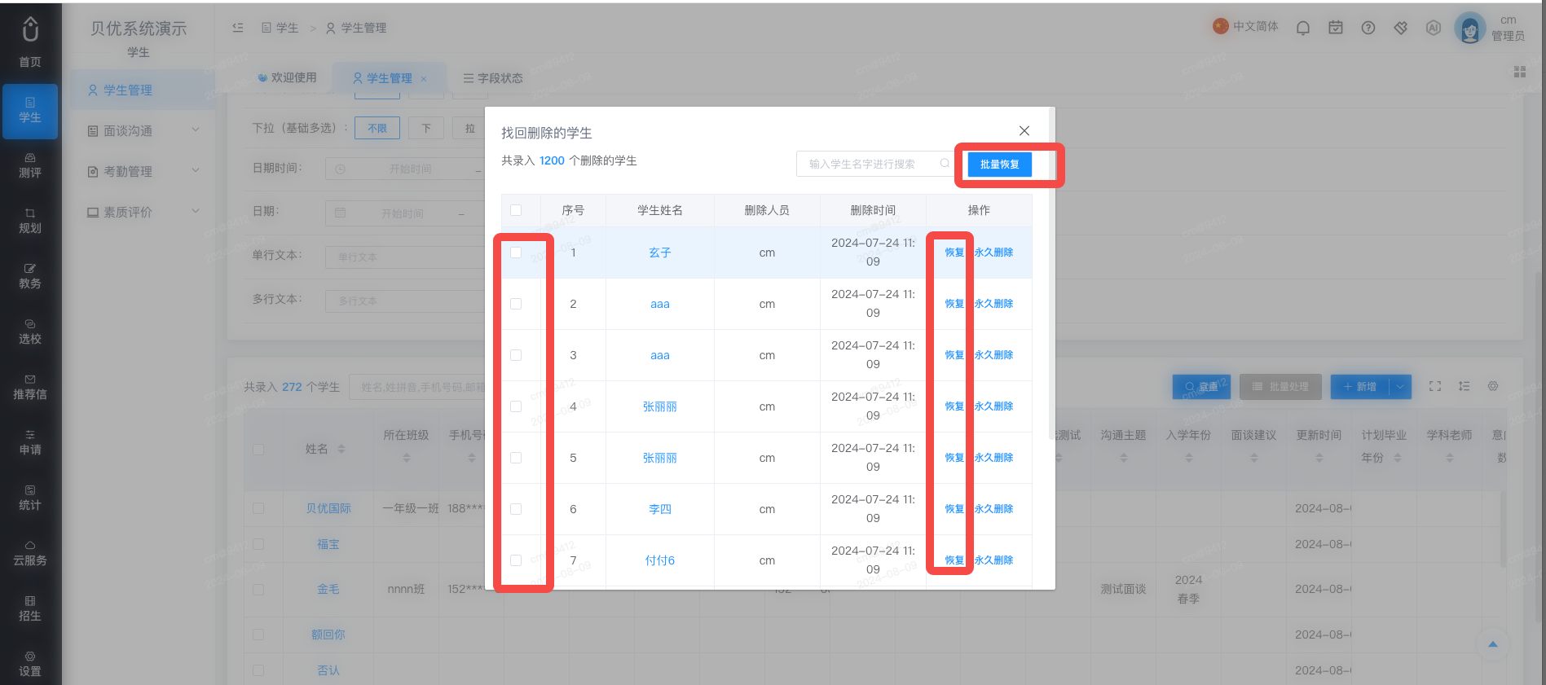Select all deleted students header checkbox

[x=516, y=210]
